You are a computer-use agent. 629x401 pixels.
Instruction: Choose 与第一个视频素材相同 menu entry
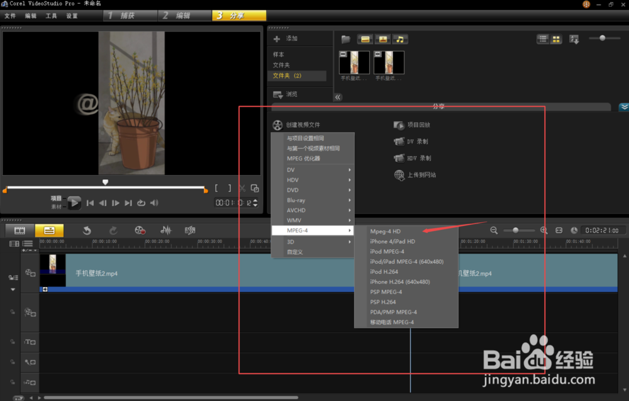click(x=313, y=148)
